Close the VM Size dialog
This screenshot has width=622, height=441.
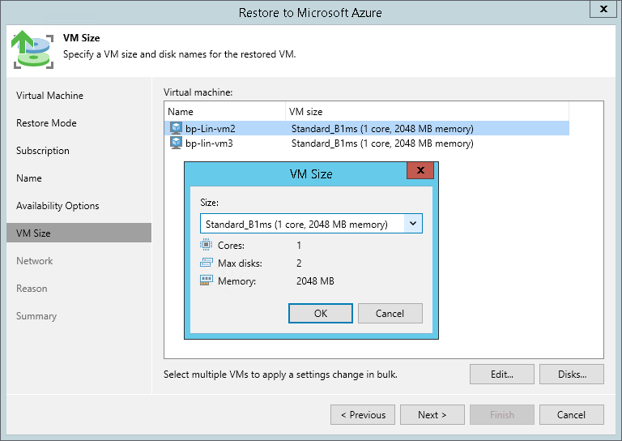coord(420,170)
